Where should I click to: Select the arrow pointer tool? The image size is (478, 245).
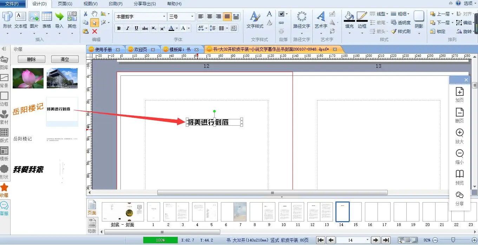click(x=94, y=22)
